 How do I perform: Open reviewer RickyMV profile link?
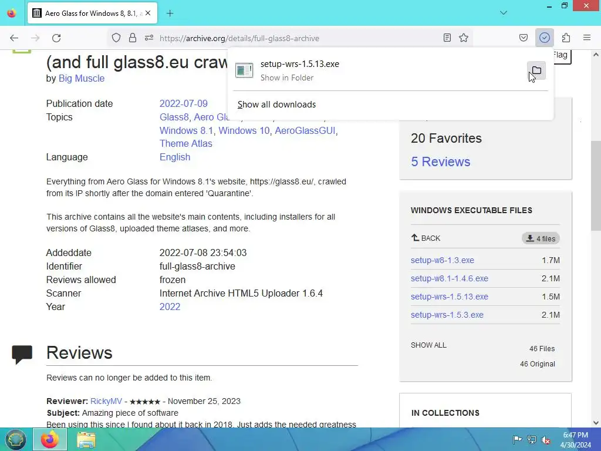106,401
